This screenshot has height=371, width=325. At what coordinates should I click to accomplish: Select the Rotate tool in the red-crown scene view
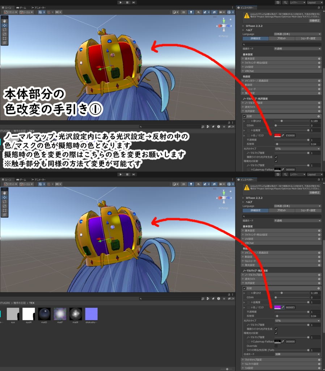pos(4,30)
